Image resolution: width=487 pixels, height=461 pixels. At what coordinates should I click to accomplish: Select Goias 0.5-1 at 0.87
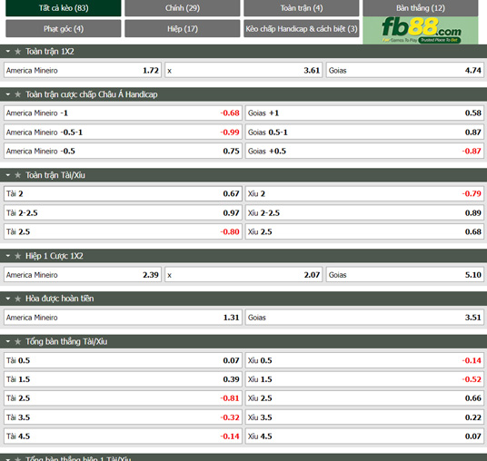pyautogui.click(x=364, y=132)
